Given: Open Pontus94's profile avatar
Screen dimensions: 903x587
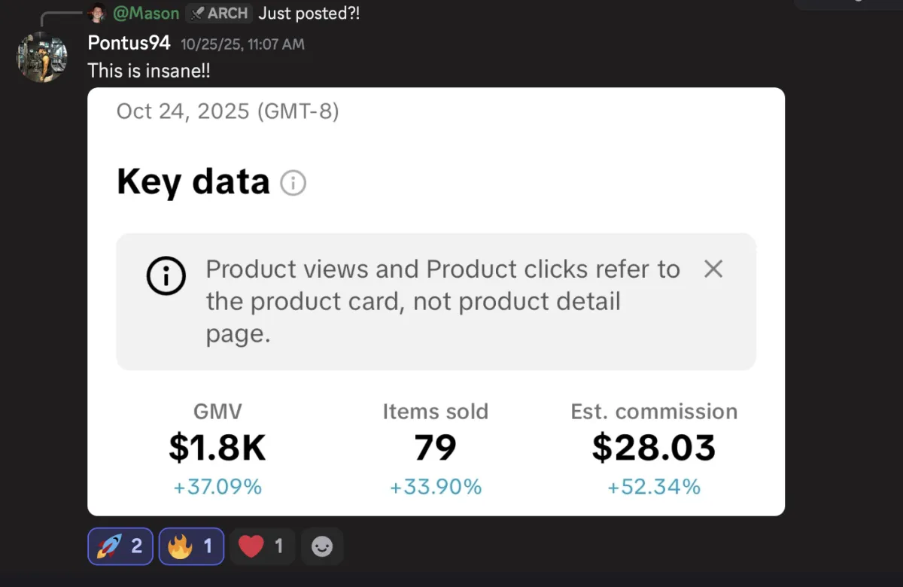Looking at the screenshot, I should pos(42,57).
